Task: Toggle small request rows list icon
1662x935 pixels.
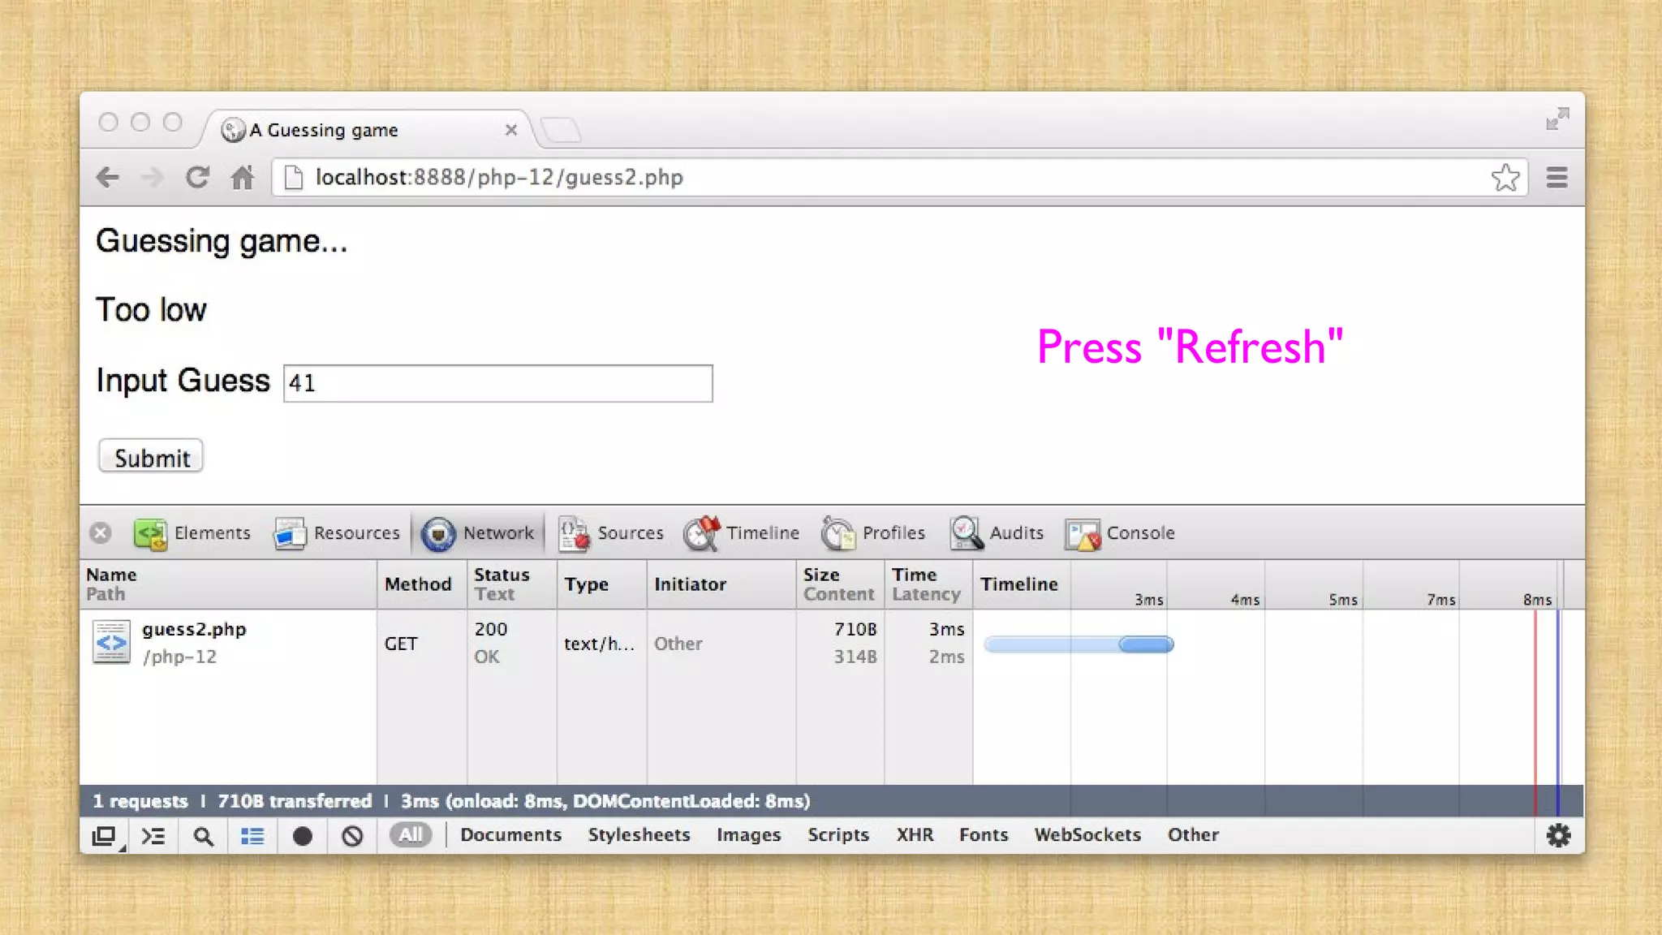Action: (x=252, y=835)
